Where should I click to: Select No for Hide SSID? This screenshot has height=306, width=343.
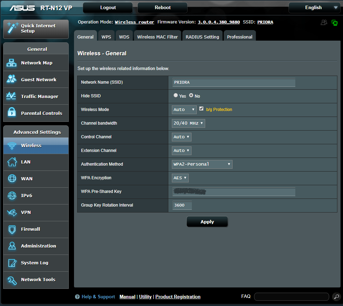191,95
